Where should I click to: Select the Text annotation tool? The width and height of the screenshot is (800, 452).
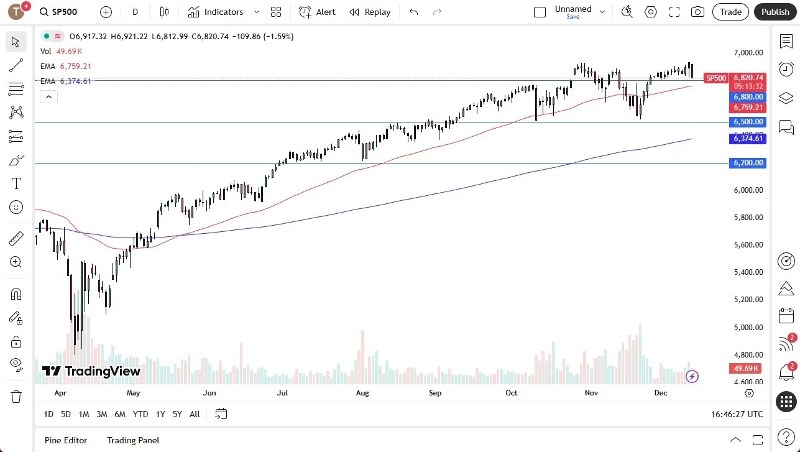[x=16, y=183]
